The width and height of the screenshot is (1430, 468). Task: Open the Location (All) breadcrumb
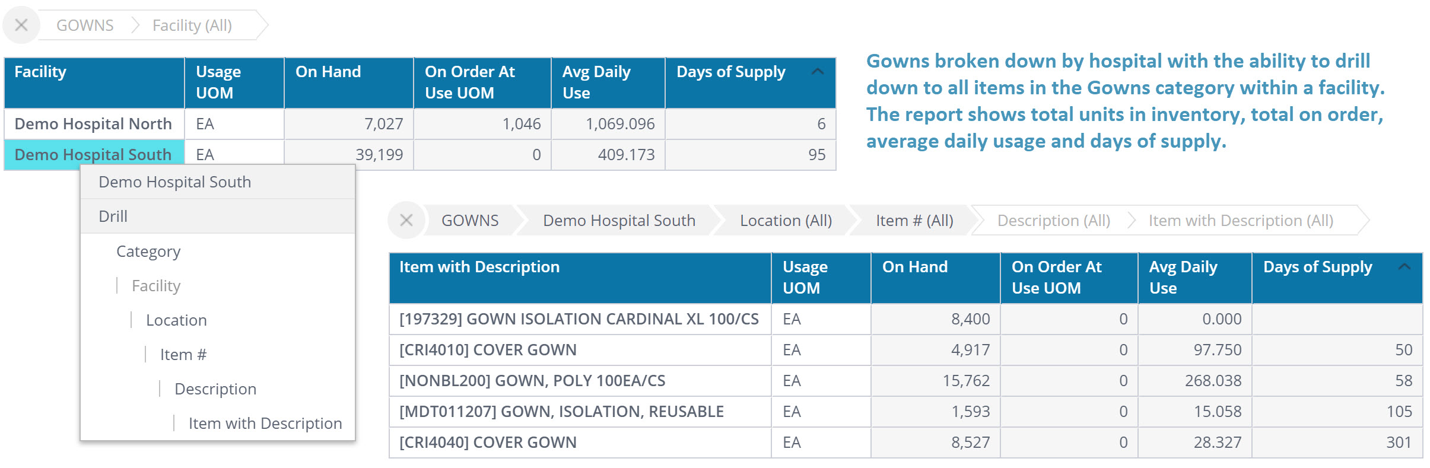click(x=785, y=221)
